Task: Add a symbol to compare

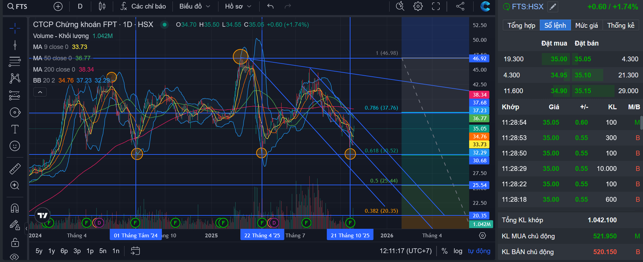Action: 58,7
